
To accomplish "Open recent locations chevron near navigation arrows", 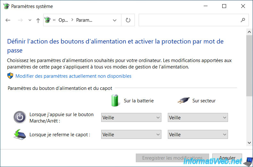I will point(30,20).
